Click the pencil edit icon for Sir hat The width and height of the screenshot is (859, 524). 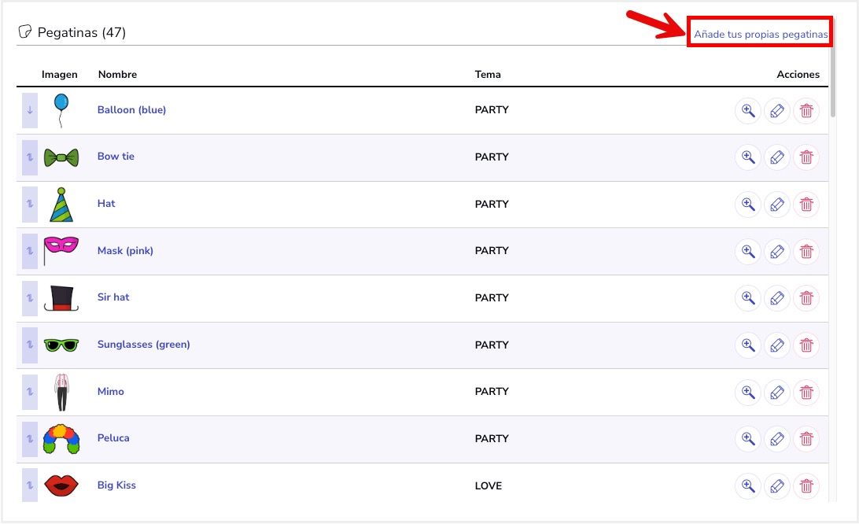click(777, 299)
